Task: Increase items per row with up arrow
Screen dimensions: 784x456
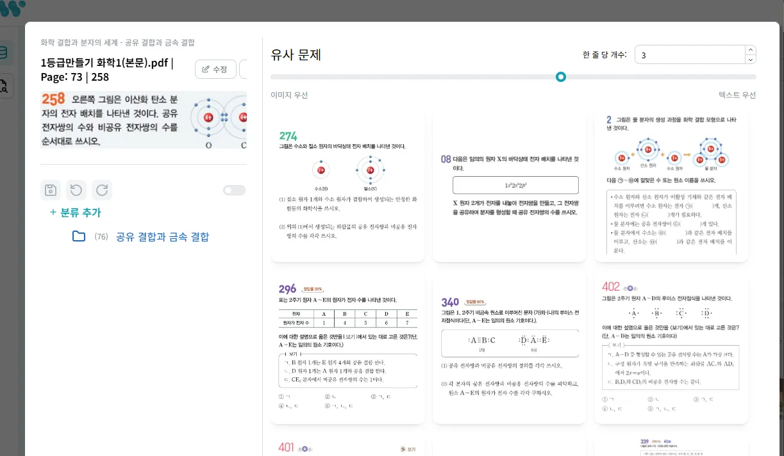Action: point(751,50)
